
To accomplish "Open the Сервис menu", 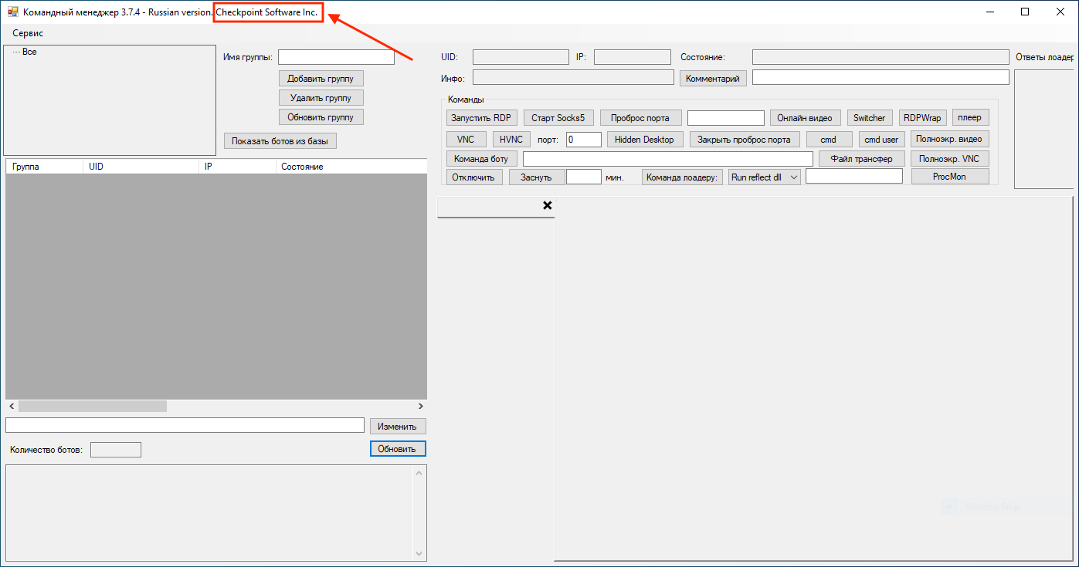I will (x=28, y=33).
